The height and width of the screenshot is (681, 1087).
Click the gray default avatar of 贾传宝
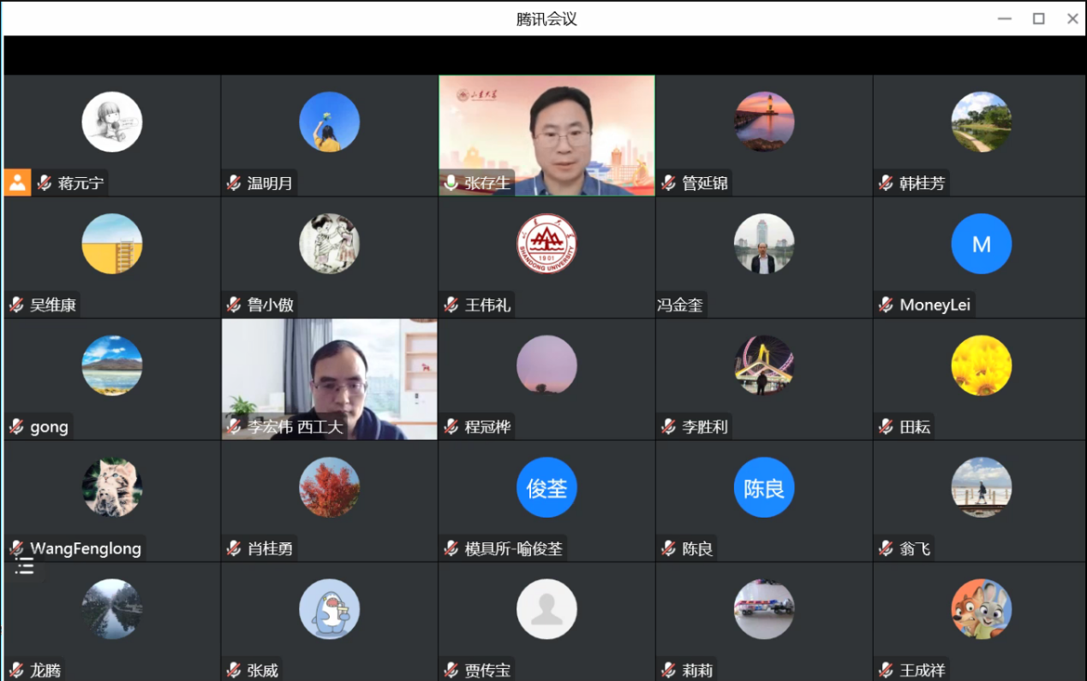(x=546, y=609)
